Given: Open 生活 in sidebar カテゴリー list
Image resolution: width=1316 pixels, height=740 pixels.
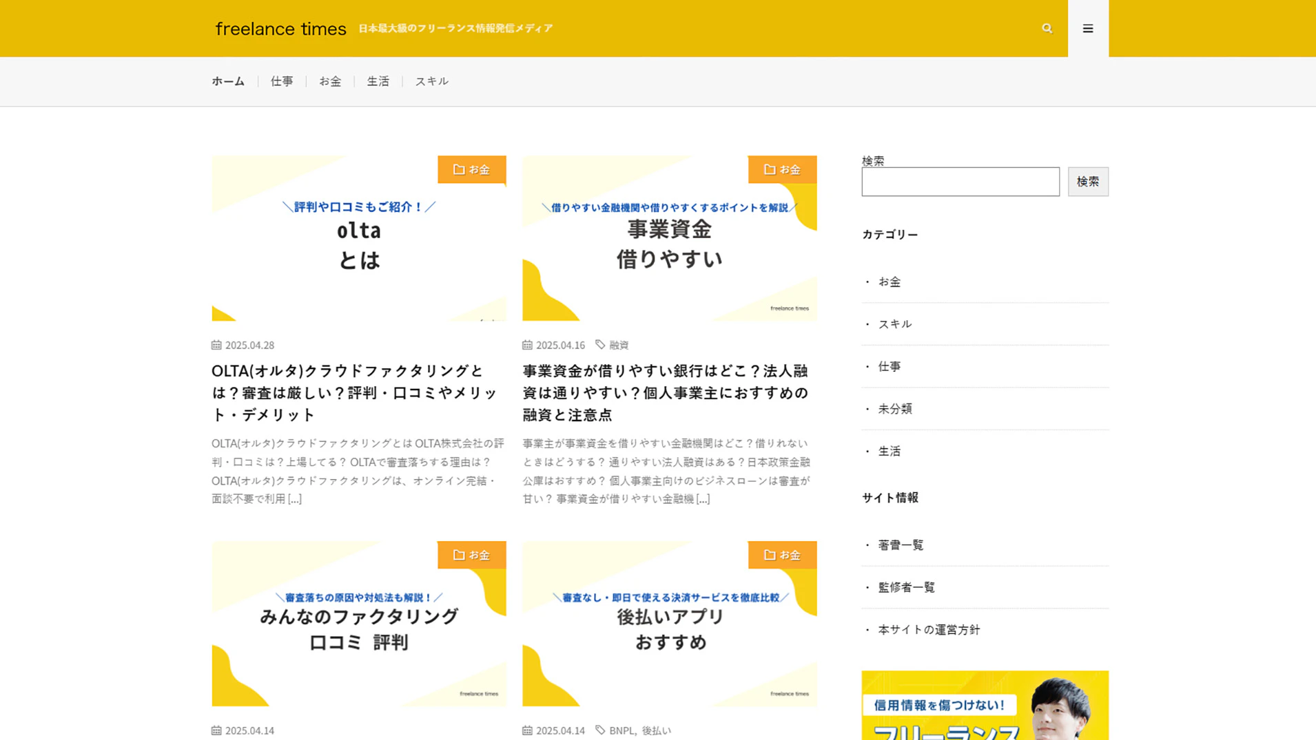Looking at the screenshot, I should 890,451.
